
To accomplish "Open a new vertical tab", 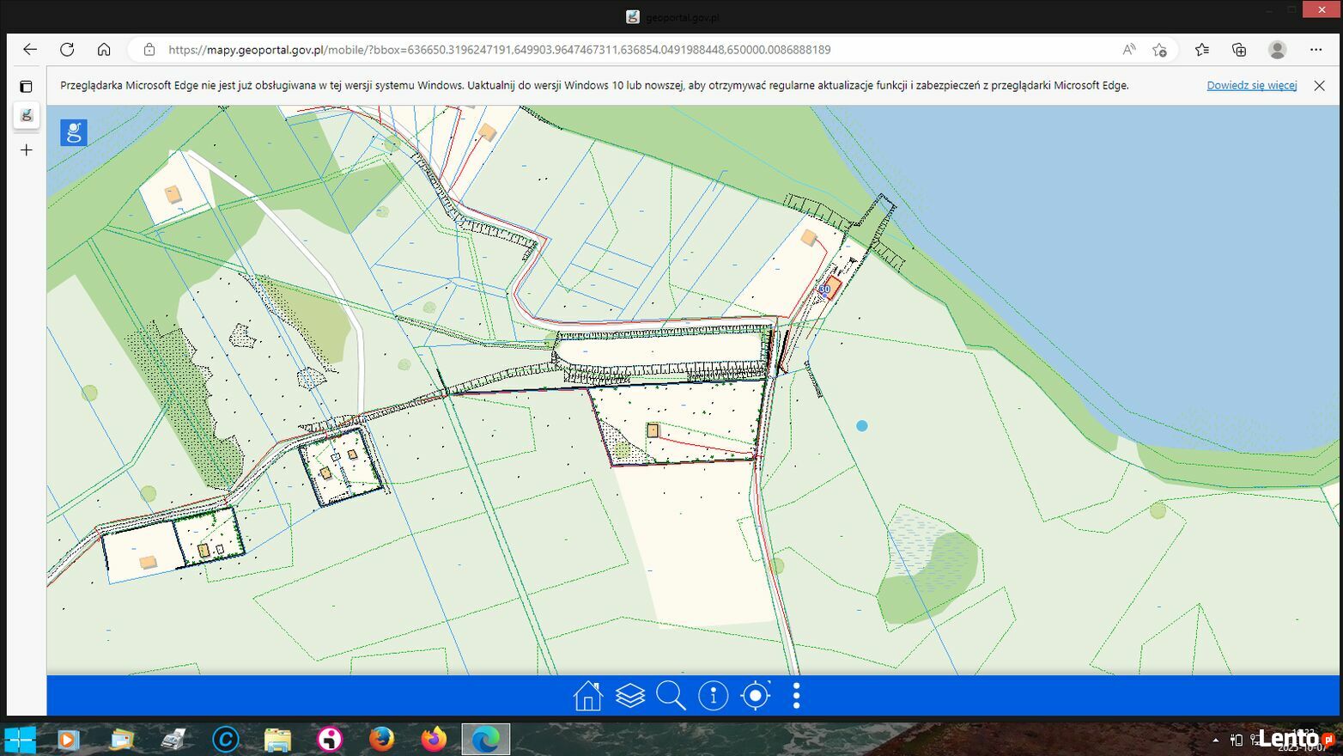I will [27, 150].
